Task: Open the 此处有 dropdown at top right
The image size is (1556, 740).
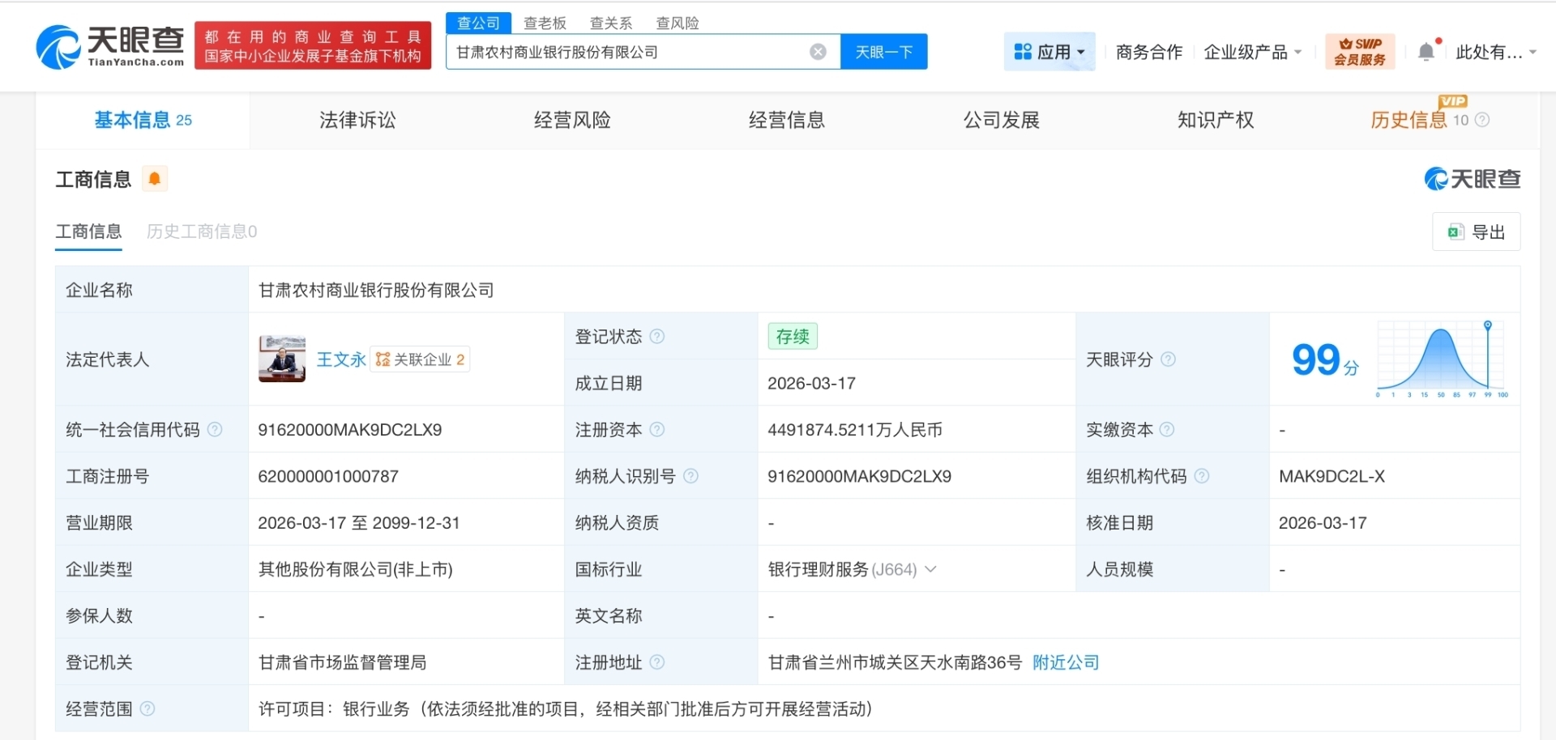Action: tap(1494, 51)
